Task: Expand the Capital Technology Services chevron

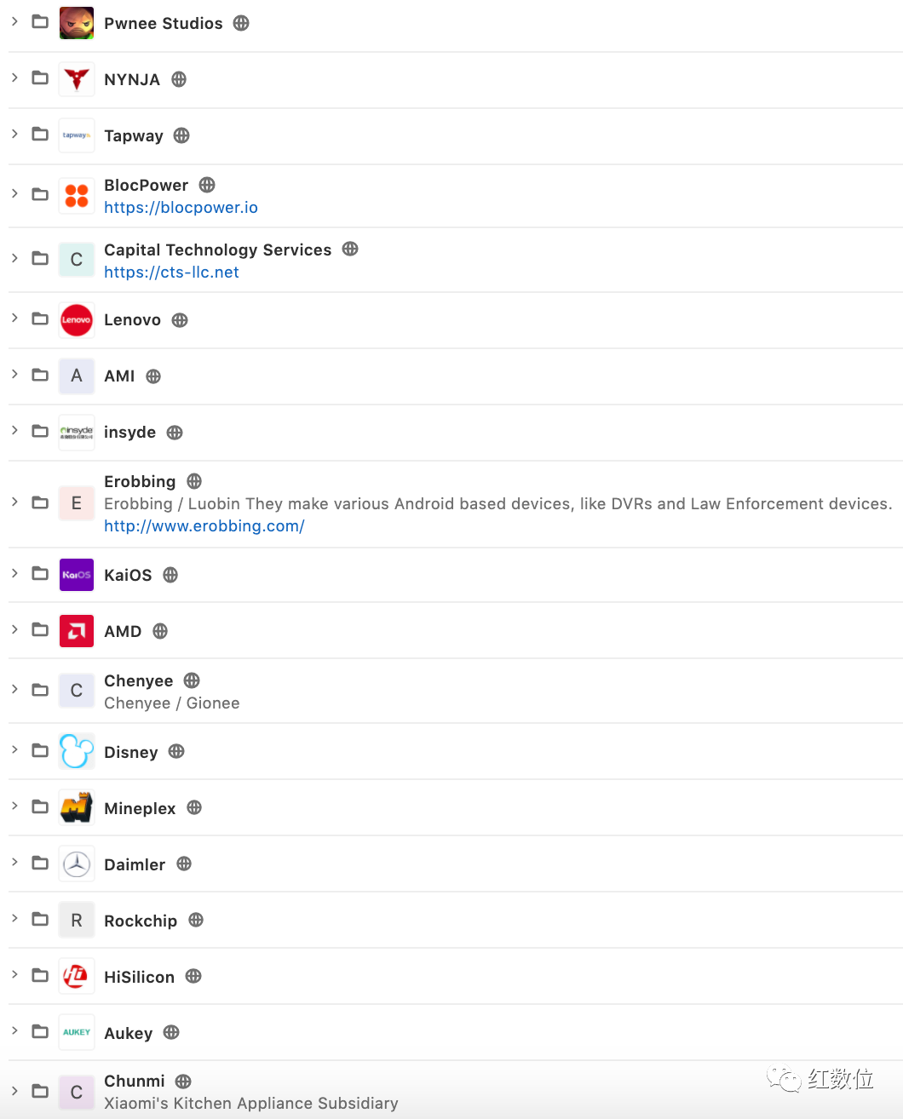Action: 14,258
